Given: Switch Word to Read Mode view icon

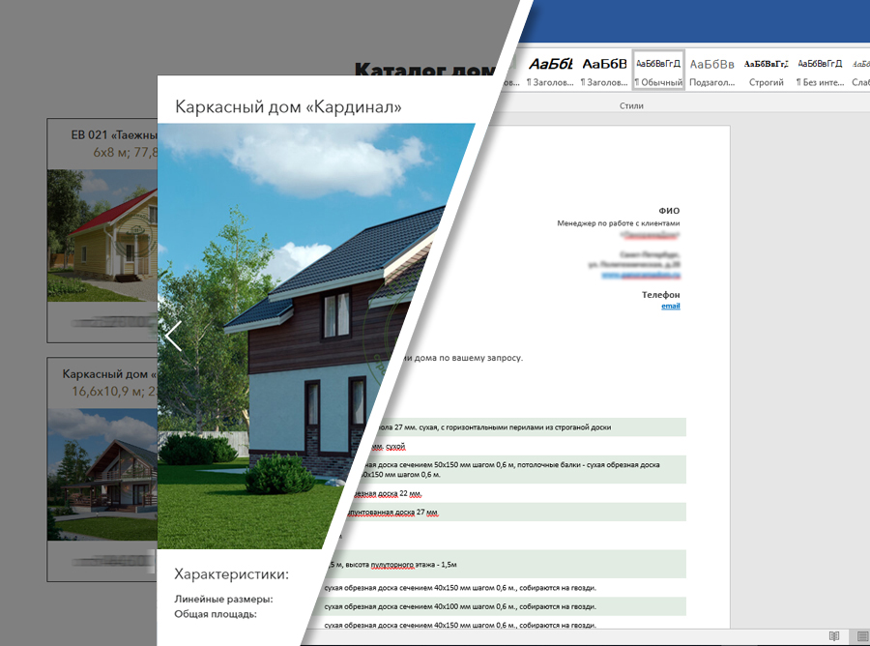Looking at the screenshot, I should [x=834, y=636].
